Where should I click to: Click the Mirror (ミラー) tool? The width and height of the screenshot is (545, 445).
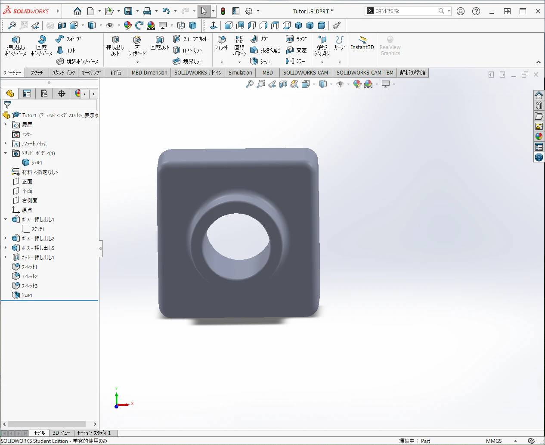tap(295, 61)
